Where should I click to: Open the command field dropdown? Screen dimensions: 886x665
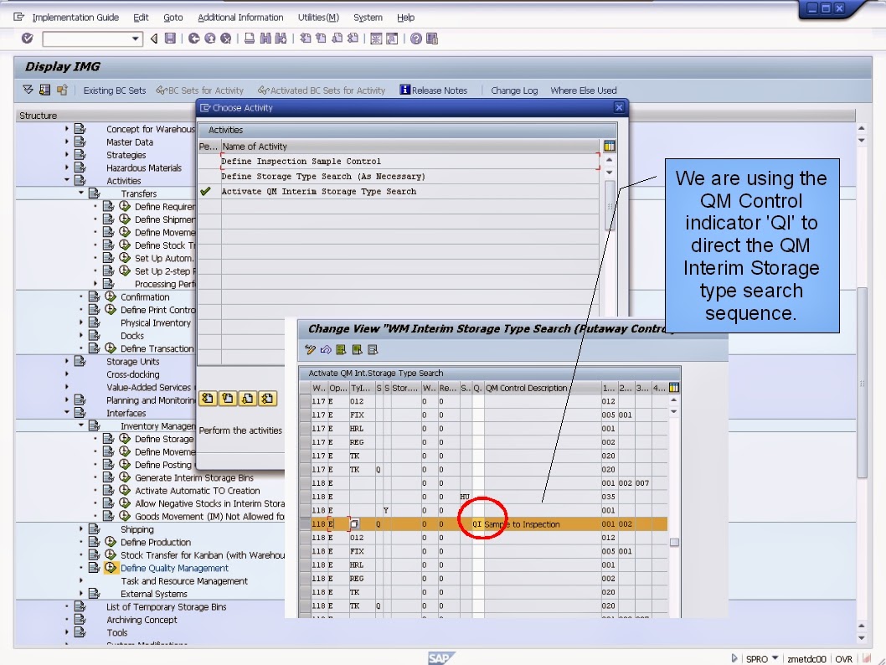(137, 39)
